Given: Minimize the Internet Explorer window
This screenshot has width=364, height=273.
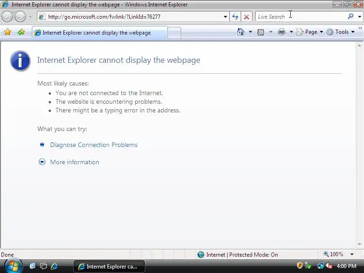Looking at the screenshot, I should [x=337, y=5].
